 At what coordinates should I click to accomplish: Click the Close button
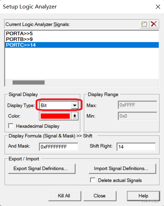click(x=100, y=196)
